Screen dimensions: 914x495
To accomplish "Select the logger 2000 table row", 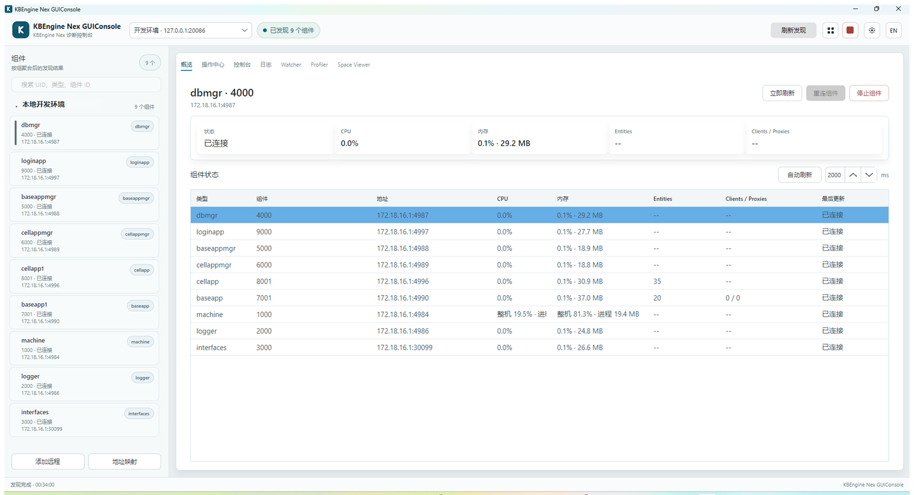I will (x=539, y=331).
